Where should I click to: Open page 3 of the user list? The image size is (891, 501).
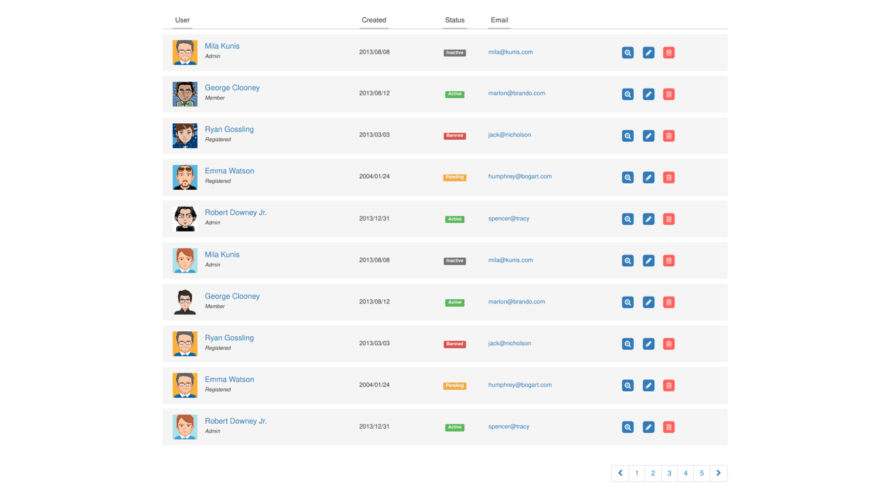tap(669, 472)
